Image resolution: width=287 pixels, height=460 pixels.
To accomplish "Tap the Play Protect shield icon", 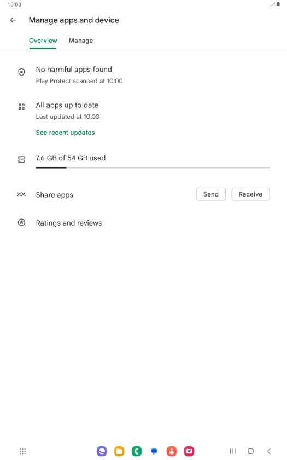I will (21, 72).
